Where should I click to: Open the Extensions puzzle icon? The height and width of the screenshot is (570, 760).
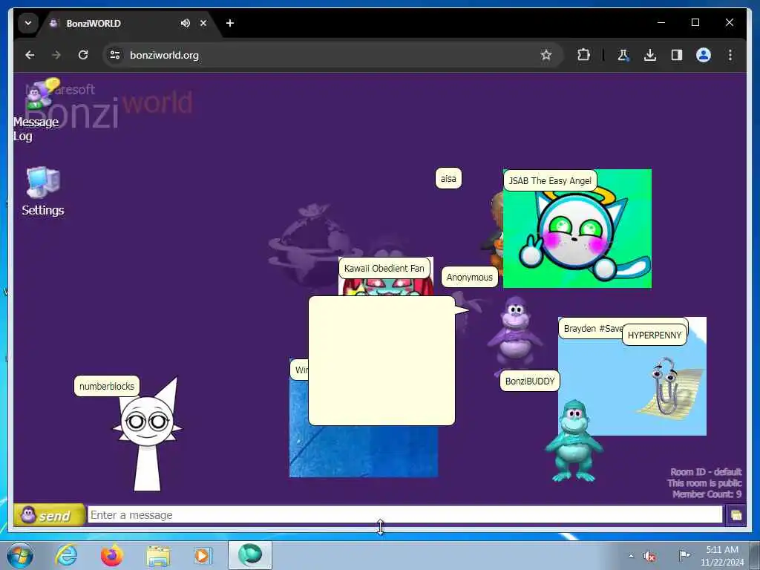(x=583, y=55)
